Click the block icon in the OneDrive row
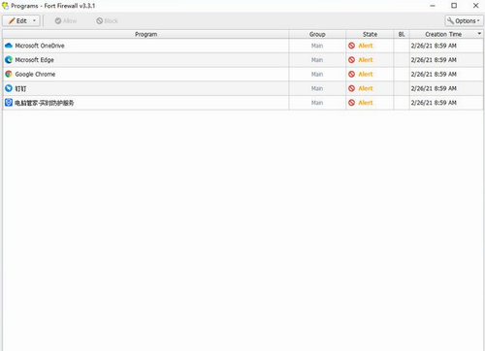The width and height of the screenshot is (485, 351). (x=351, y=46)
